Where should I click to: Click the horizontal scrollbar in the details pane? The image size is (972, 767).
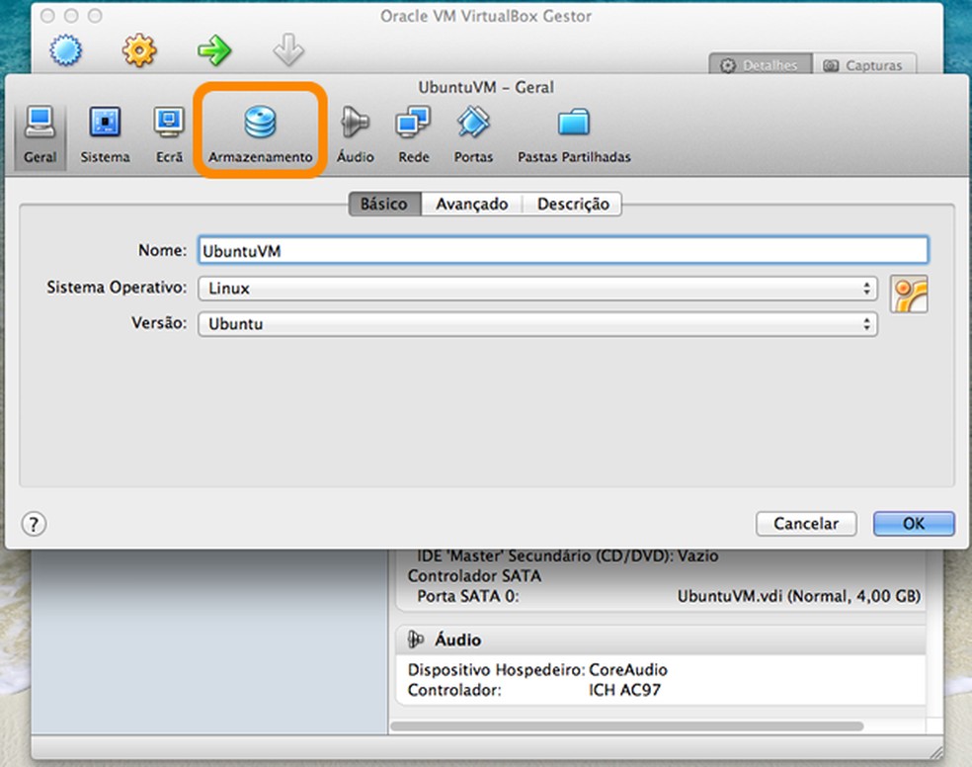pos(626,726)
